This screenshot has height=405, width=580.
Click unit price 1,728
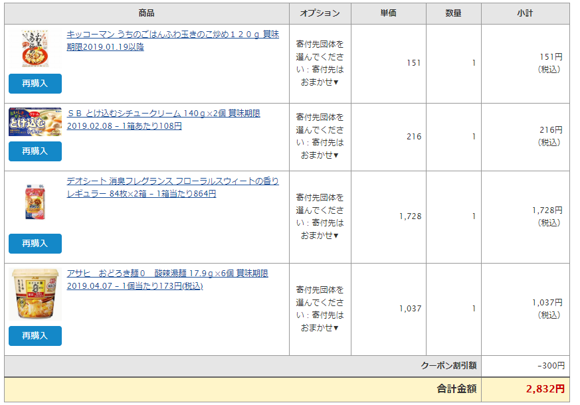[410, 216]
